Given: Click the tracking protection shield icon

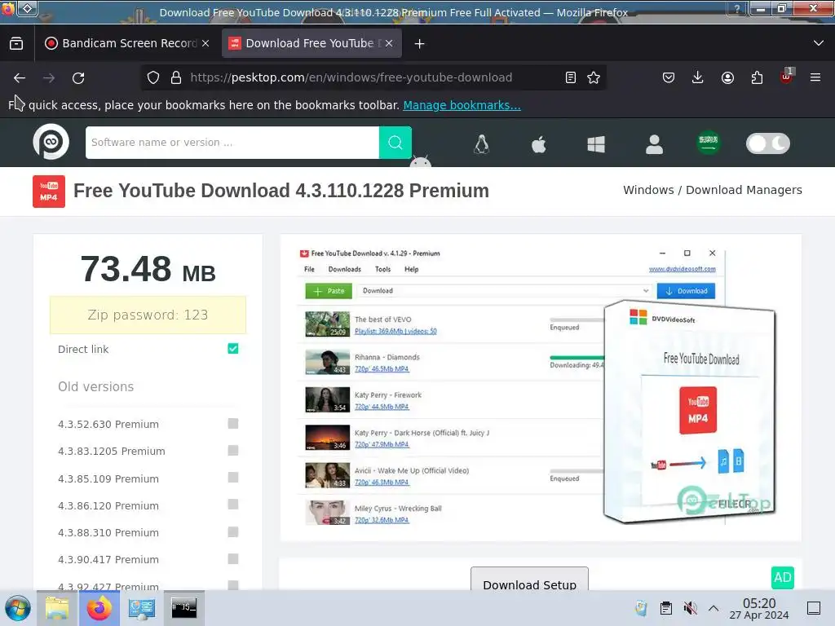Looking at the screenshot, I should click(x=153, y=77).
